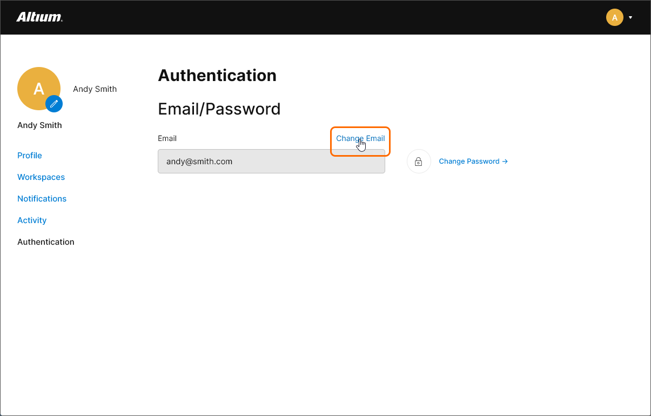Click the Andy Smith name beside the avatar

(95, 89)
